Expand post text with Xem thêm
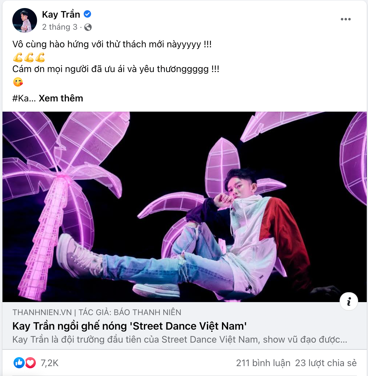The width and height of the screenshot is (368, 376). coord(61,98)
